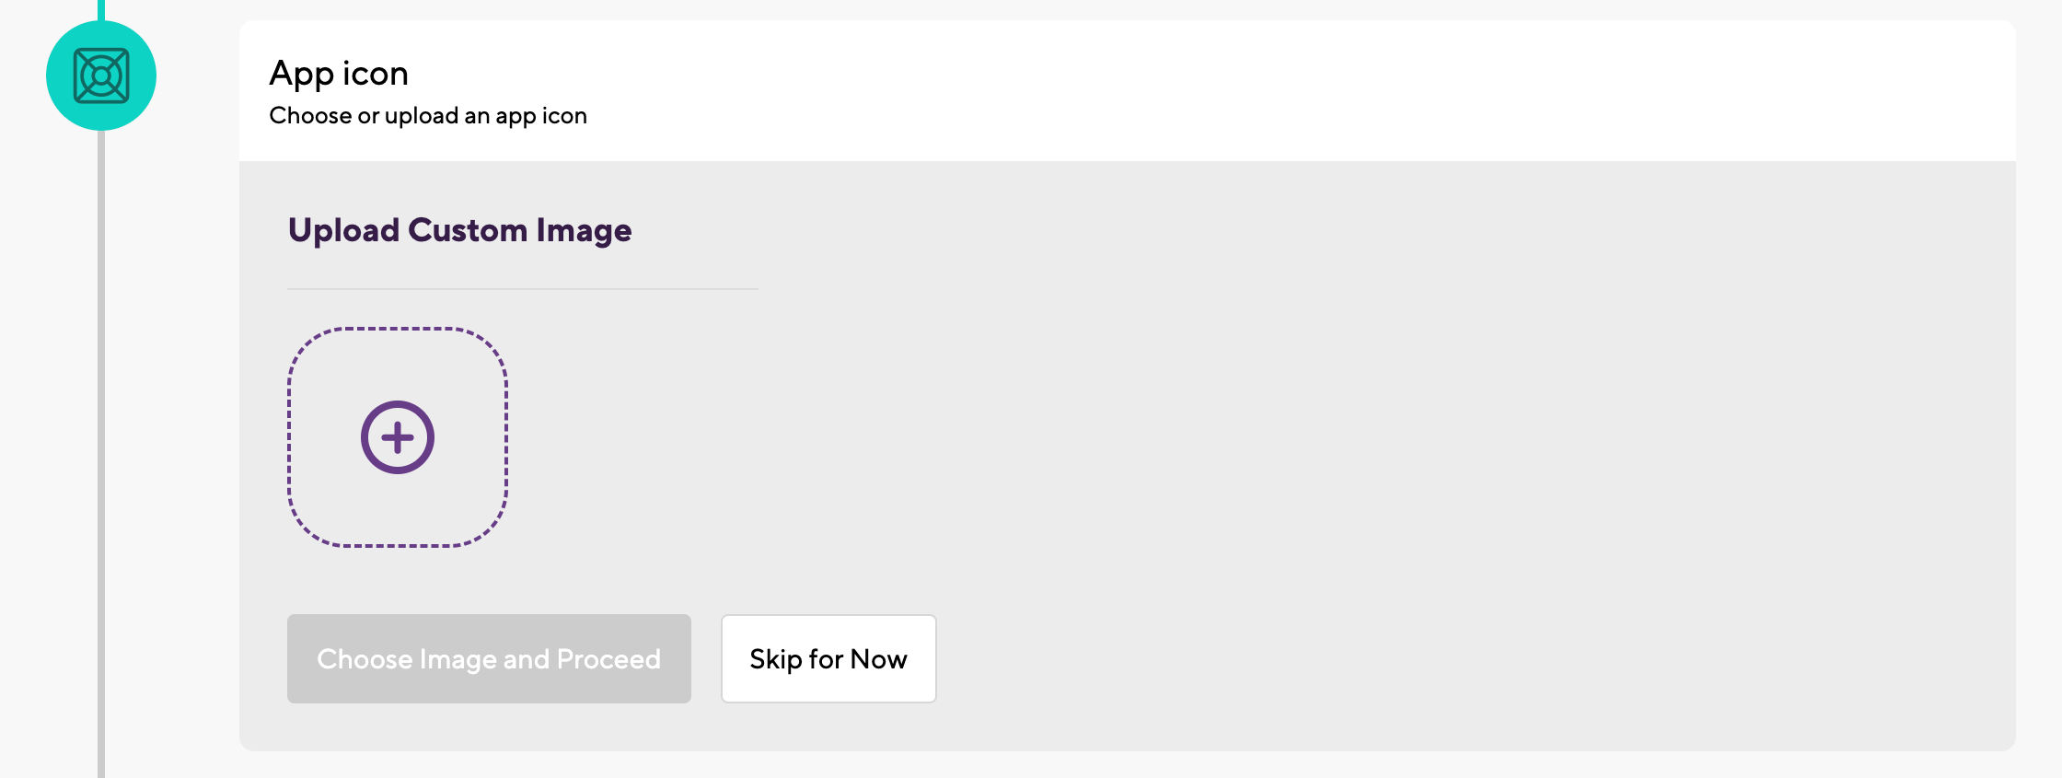The width and height of the screenshot is (2062, 778).
Task: Click the Upload Custom Image heading
Action: click(459, 230)
